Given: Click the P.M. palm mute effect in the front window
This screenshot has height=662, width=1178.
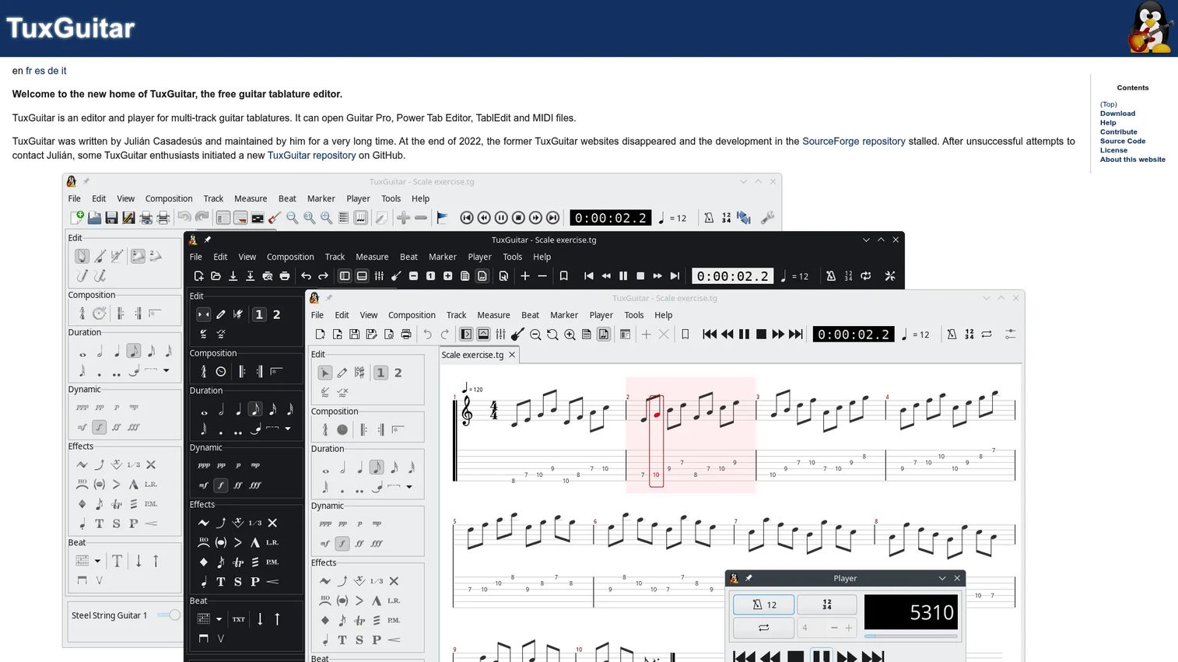Looking at the screenshot, I should tap(394, 620).
